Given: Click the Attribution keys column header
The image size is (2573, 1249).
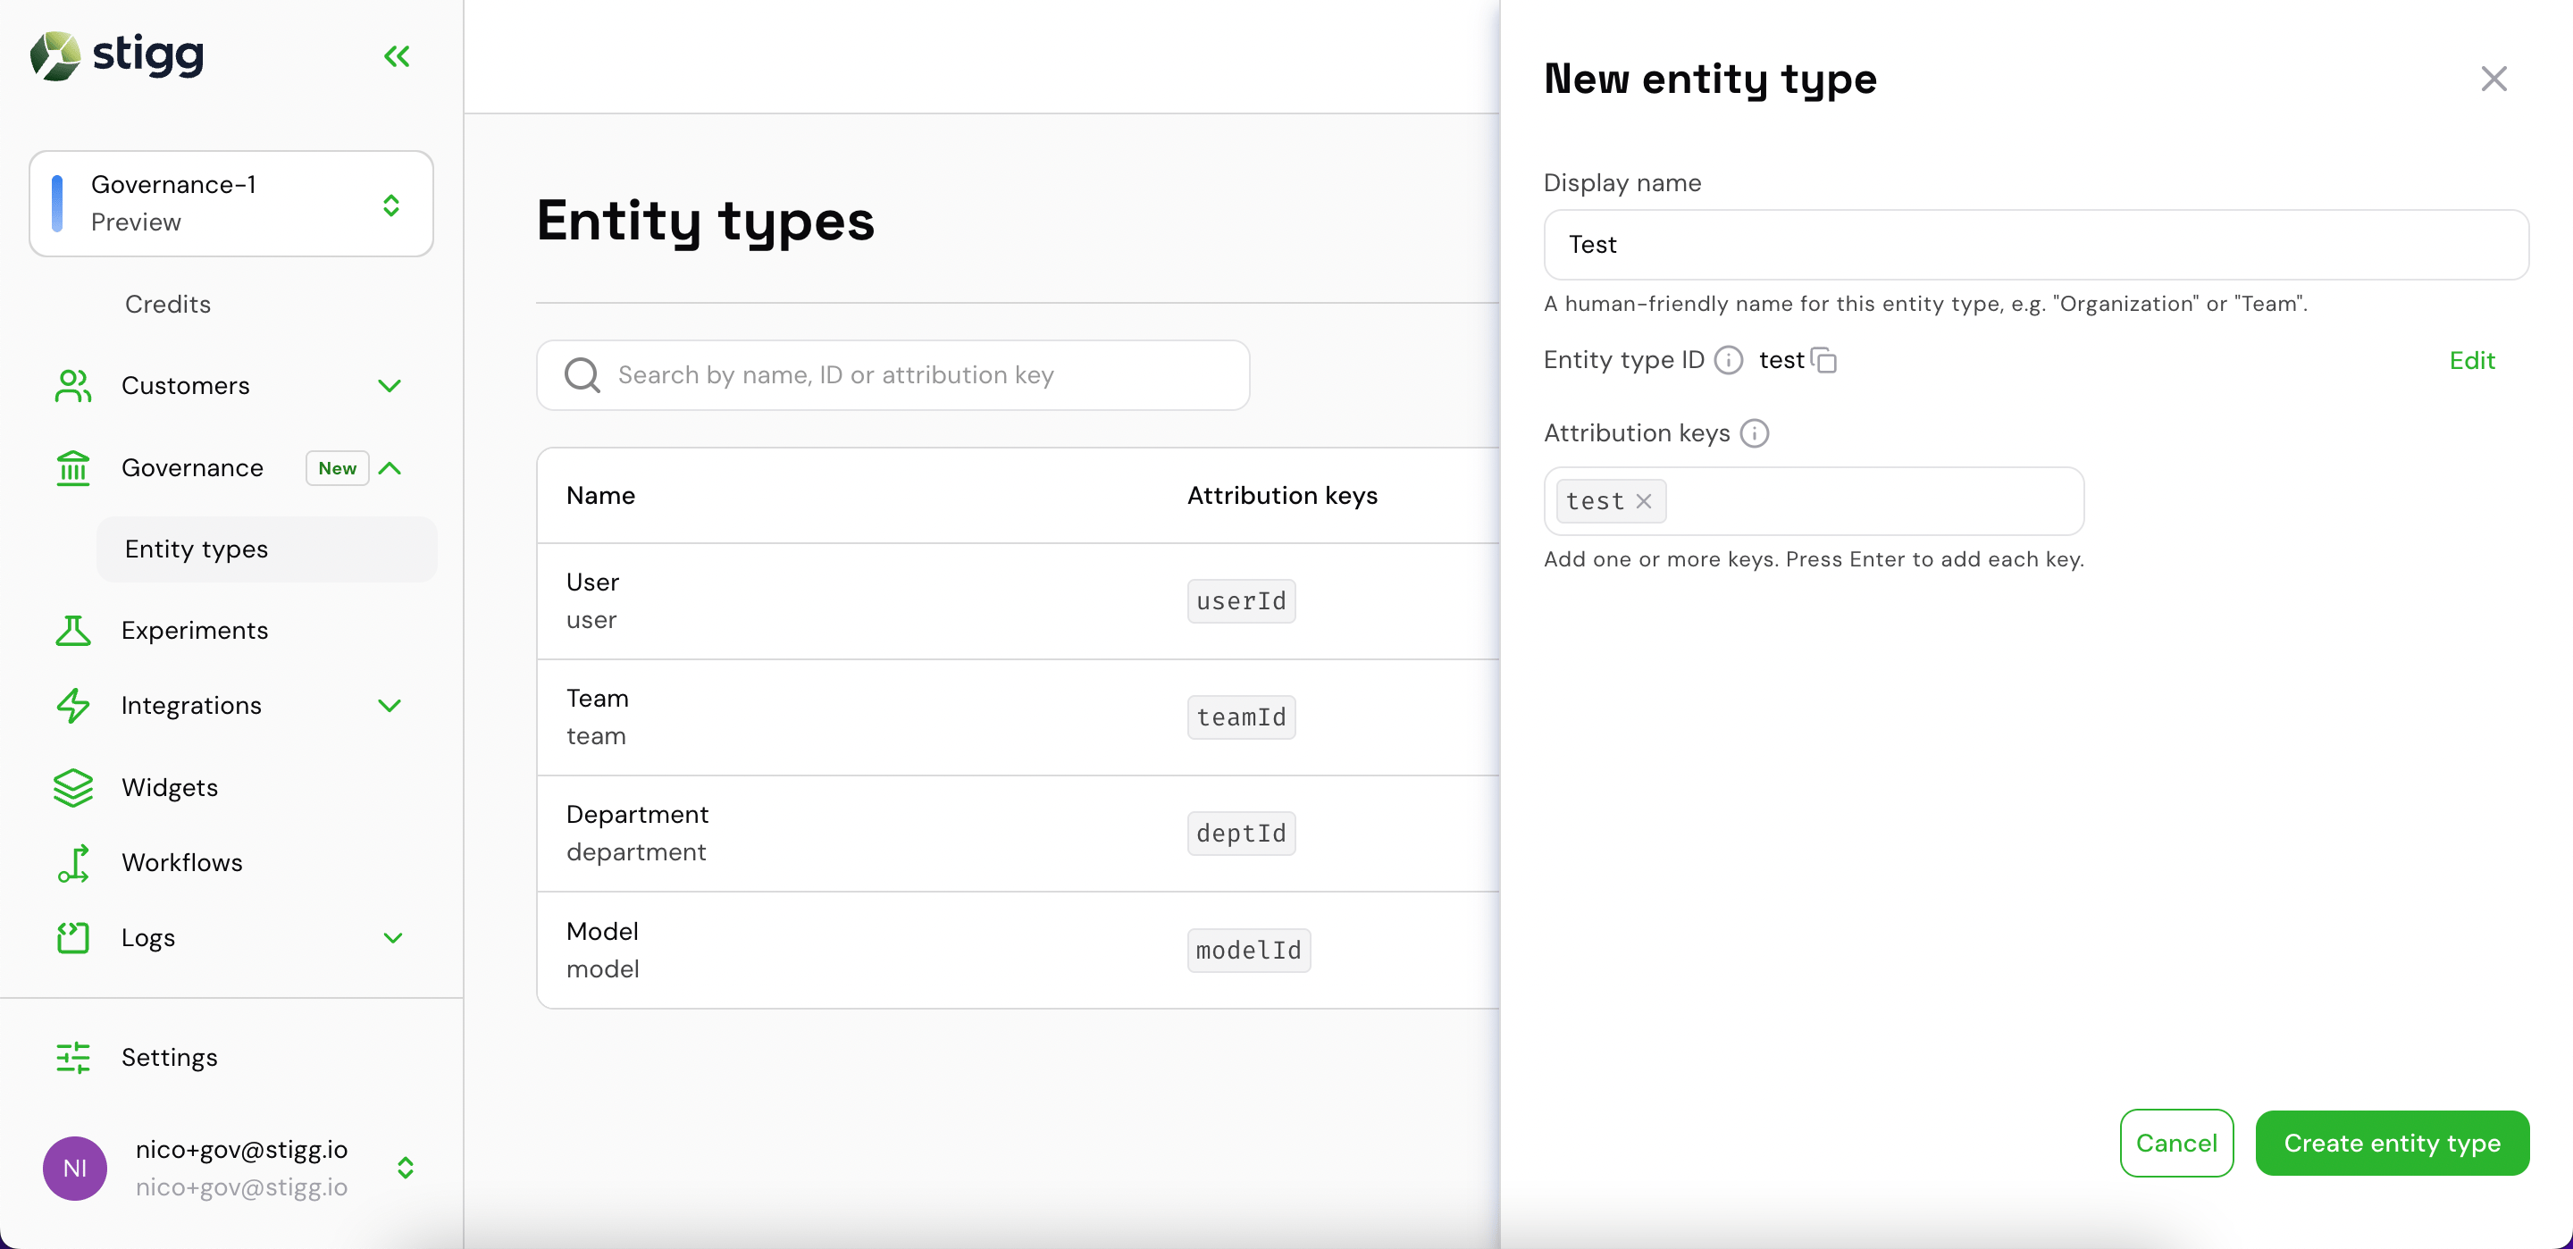Looking at the screenshot, I should point(1283,496).
